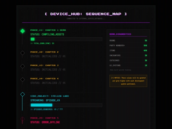172x129 pixels.
Task: Click the cyan diamond for Steller Labs side project
Action: pyautogui.click(x=23, y=94)
